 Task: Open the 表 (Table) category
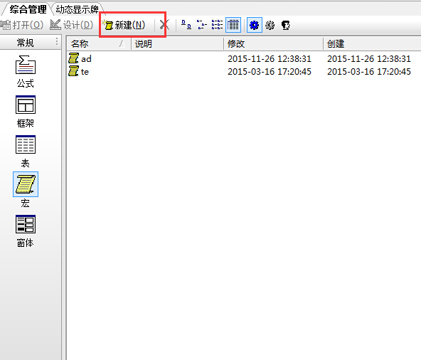click(x=25, y=152)
